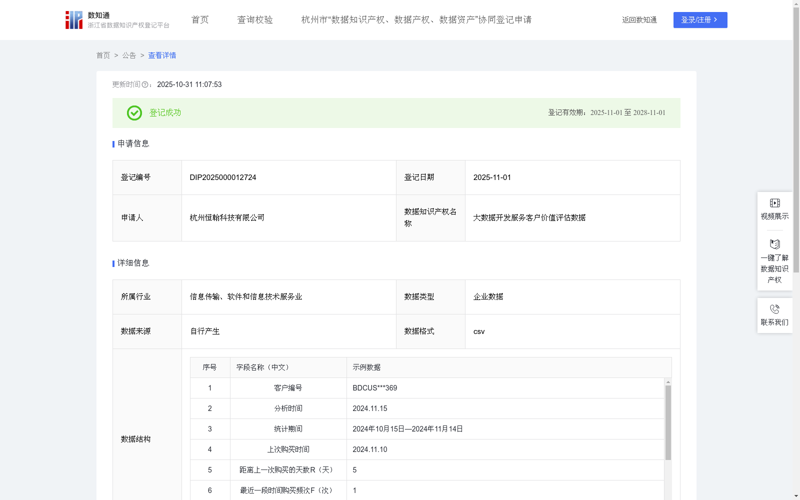Click the 数据结构 row label

coord(135,439)
